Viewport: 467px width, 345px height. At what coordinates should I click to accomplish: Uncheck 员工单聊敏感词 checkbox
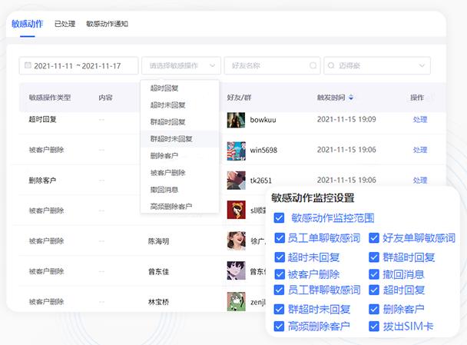pos(279,238)
